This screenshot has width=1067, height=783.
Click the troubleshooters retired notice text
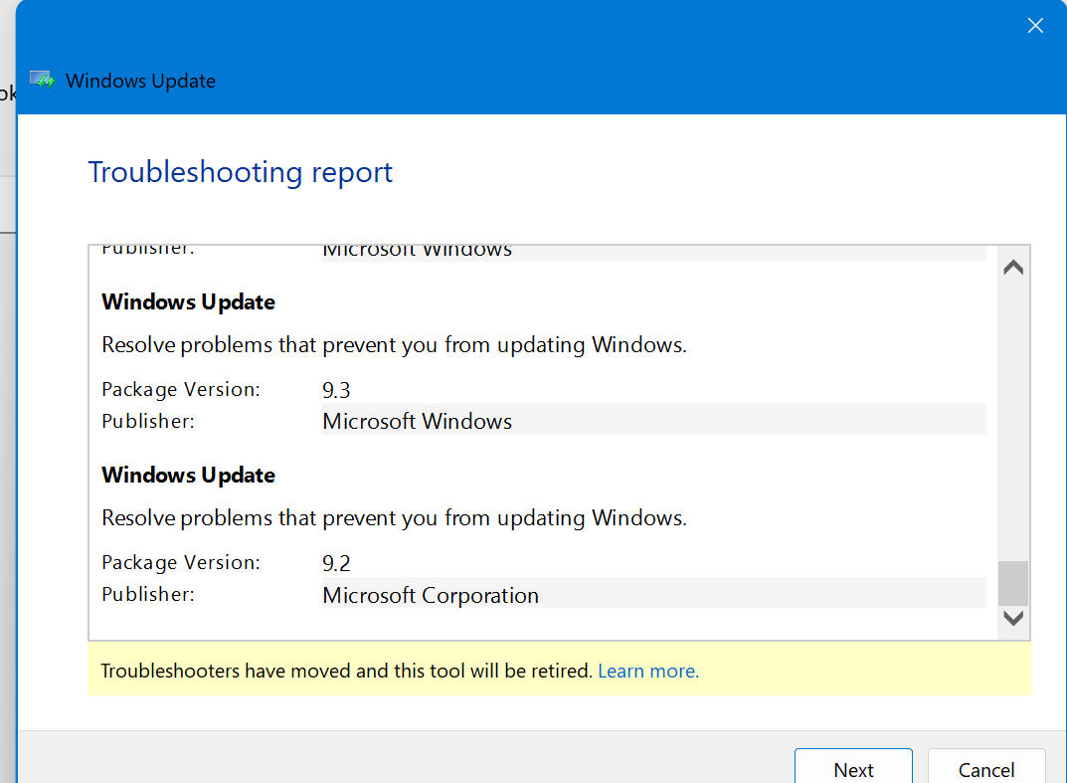pyautogui.click(x=346, y=672)
